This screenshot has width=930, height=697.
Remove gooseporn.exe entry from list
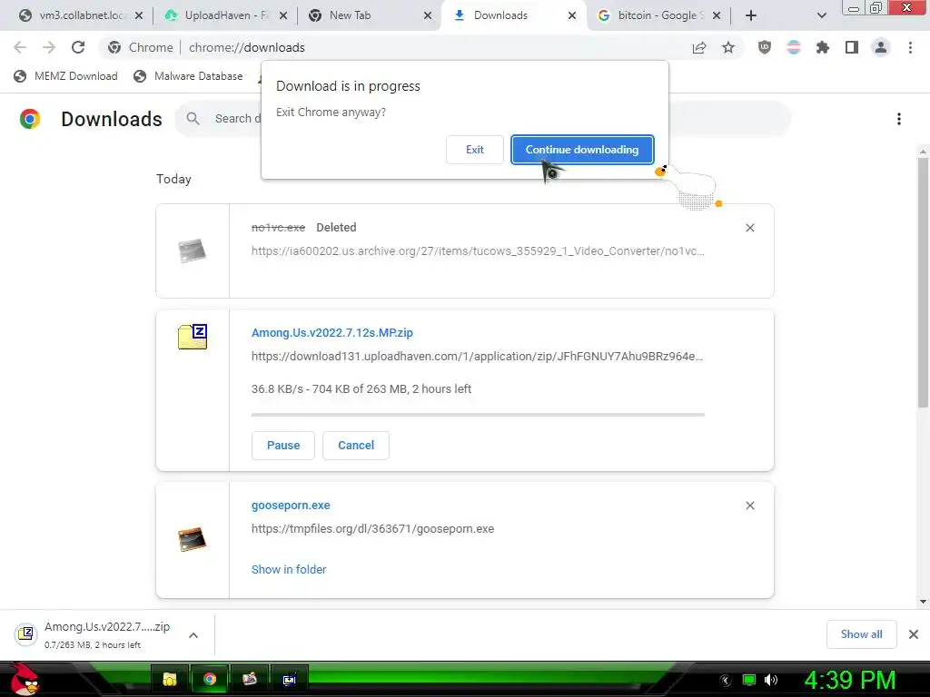click(749, 506)
